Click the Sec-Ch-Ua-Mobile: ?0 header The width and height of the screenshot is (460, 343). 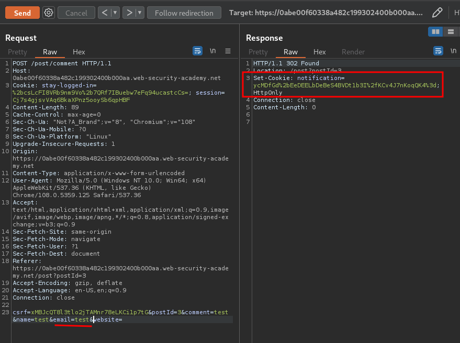point(49,129)
